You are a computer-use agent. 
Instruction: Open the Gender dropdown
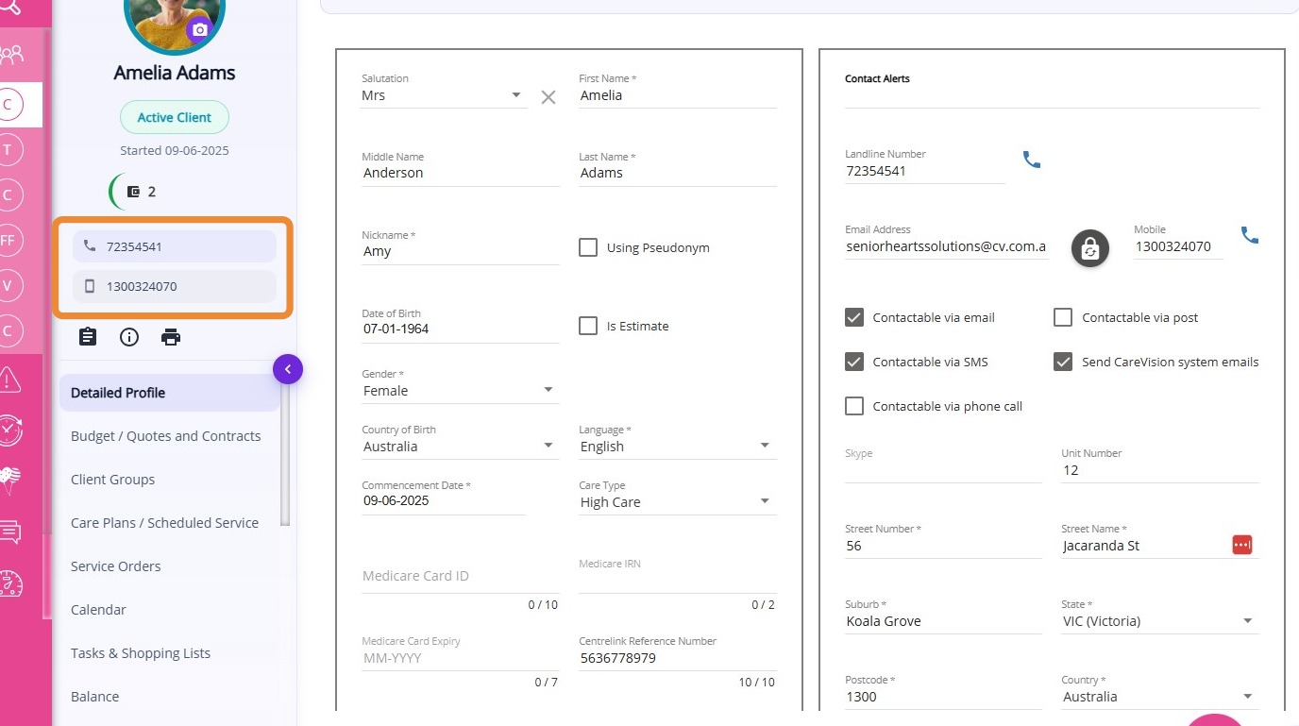[548, 390]
